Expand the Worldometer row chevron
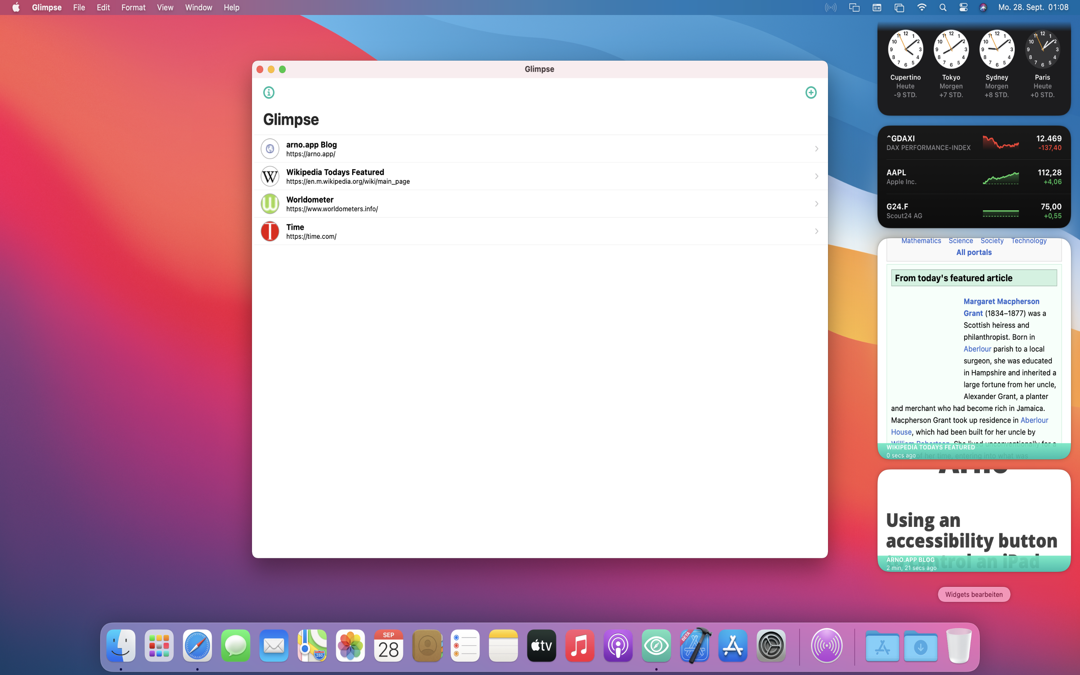The image size is (1080, 675). [816, 204]
